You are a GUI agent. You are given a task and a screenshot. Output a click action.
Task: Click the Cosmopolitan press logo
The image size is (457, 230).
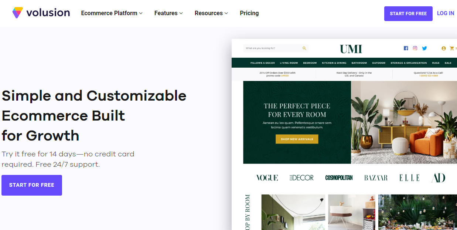click(339, 177)
